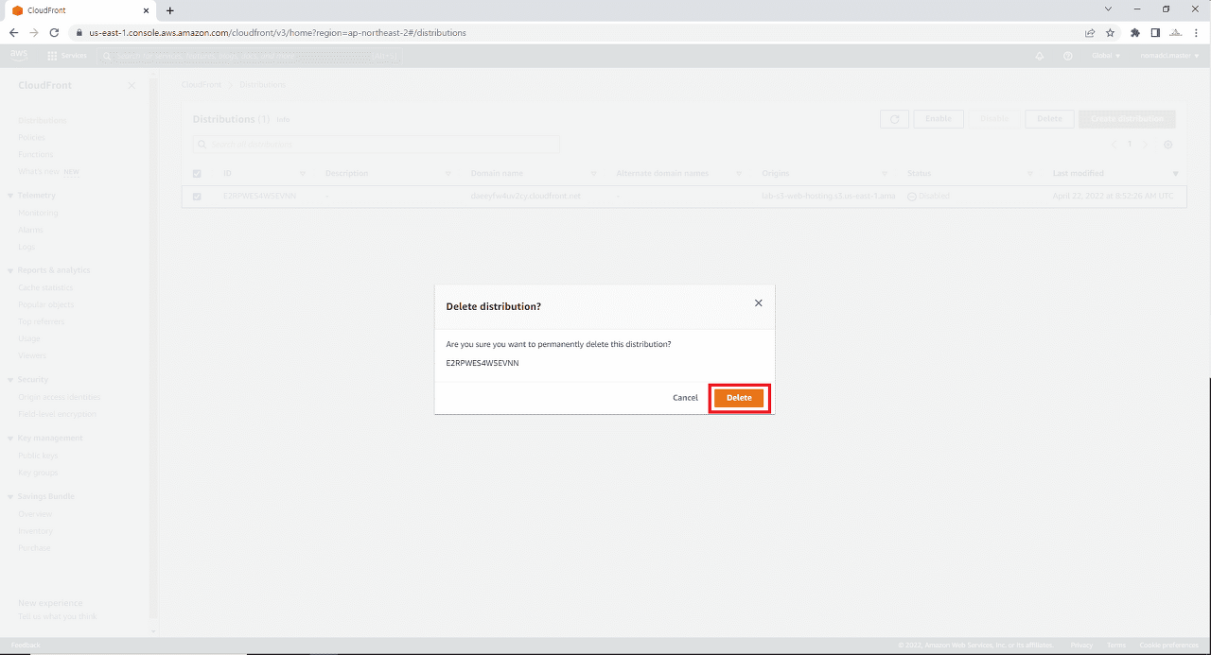Viewport: 1211px width, 655px height.
Task: Collapse the Key management section
Action: click(x=10, y=439)
